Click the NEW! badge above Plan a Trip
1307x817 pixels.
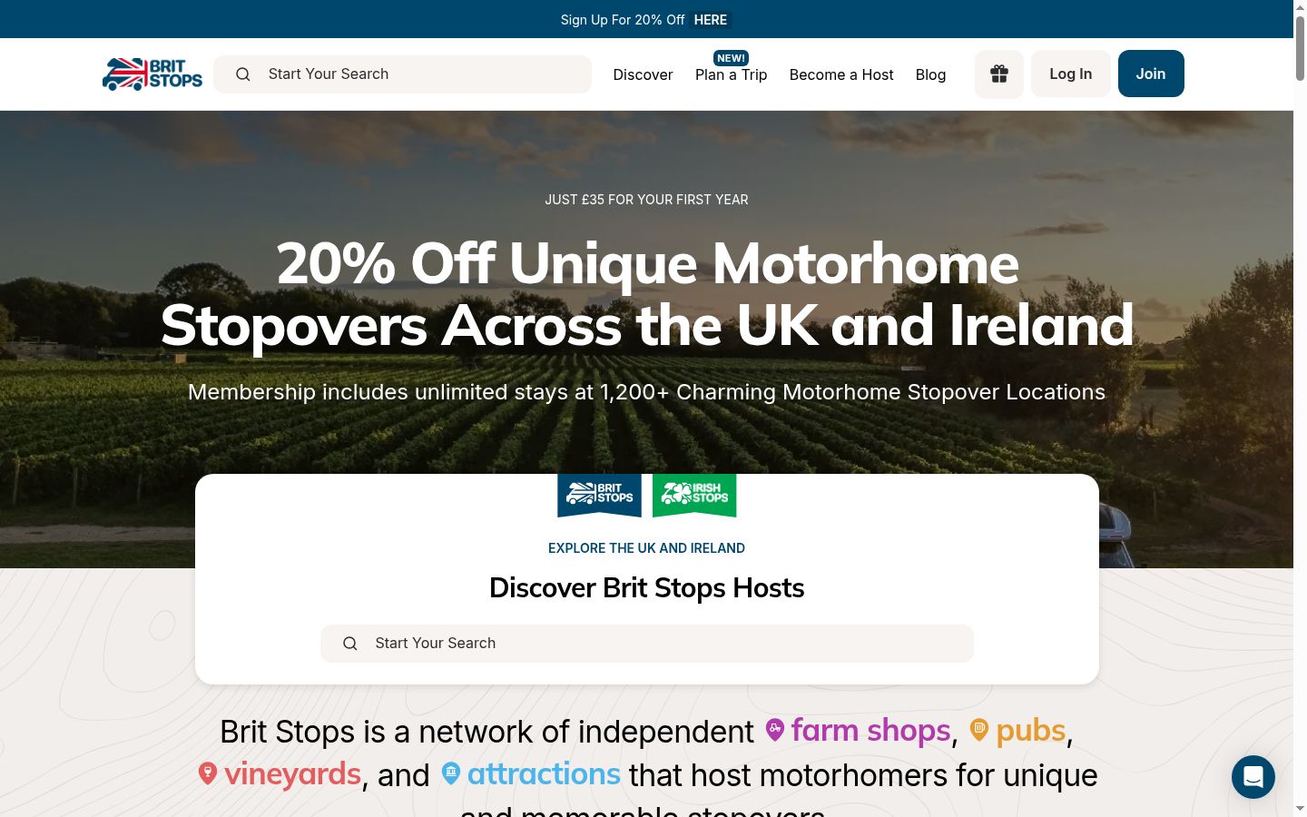(731, 58)
